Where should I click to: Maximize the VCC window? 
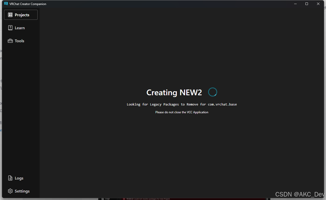pos(307,4)
